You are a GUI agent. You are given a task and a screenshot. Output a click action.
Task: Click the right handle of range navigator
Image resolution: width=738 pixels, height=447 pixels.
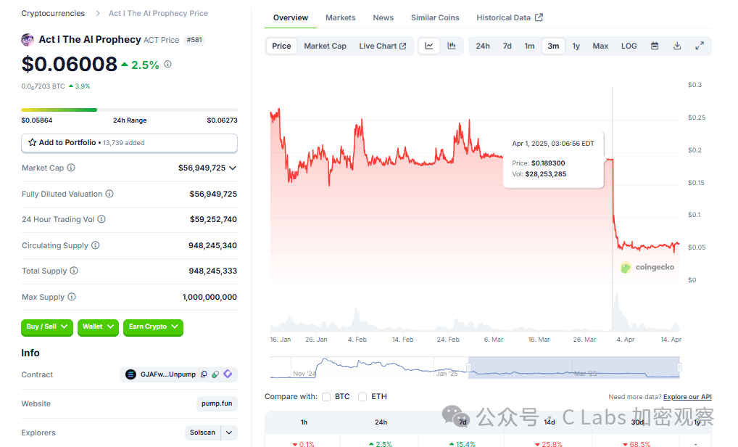[679, 367]
